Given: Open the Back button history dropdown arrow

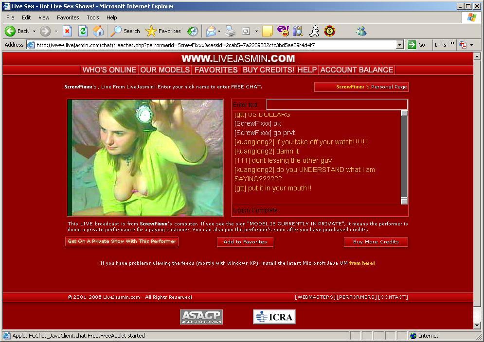Looking at the screenshot, I should pyautogui.click(x=34, y=32).
